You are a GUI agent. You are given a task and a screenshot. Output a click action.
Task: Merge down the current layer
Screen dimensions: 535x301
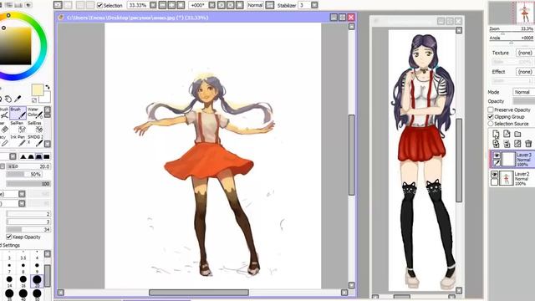click(x=507, y=144)
